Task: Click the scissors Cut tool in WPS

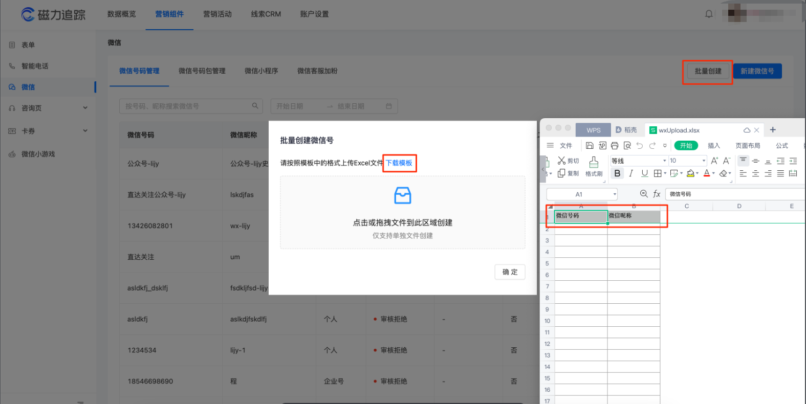Action: (x=561, y=161)
